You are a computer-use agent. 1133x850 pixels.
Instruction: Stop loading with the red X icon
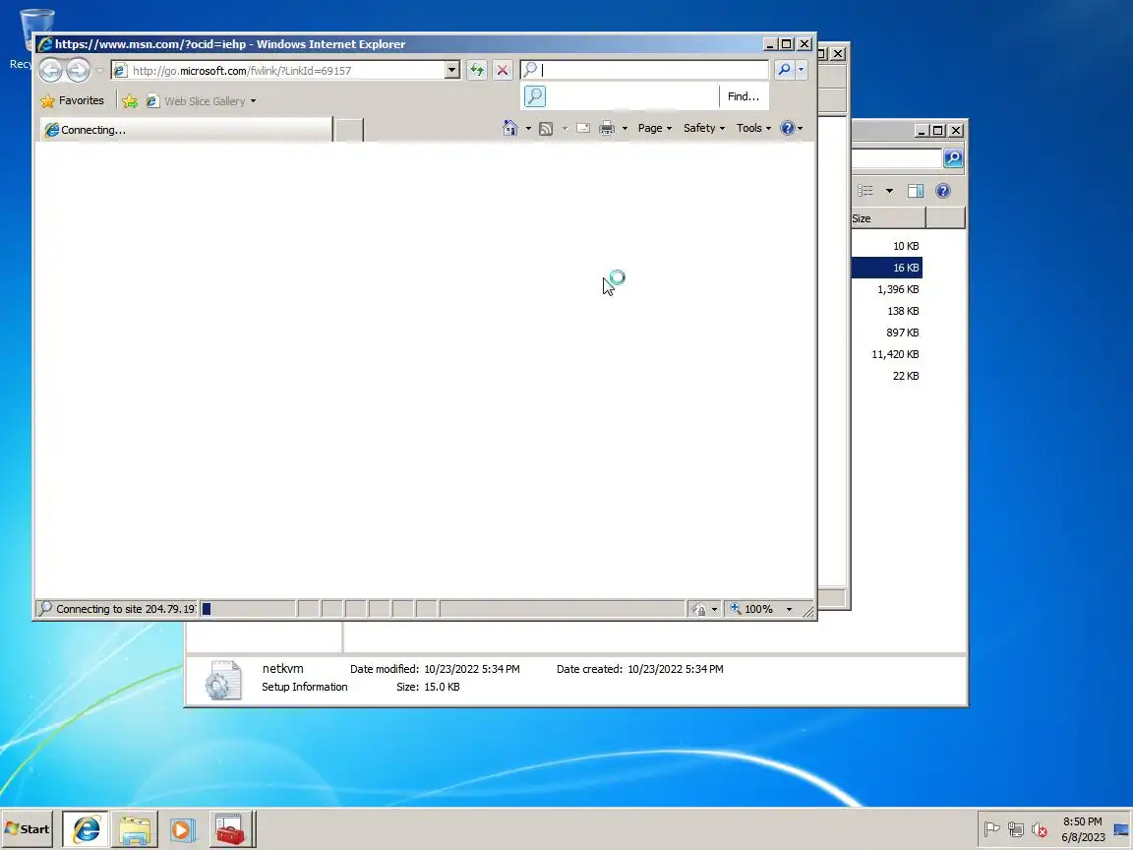click(503, 70)
